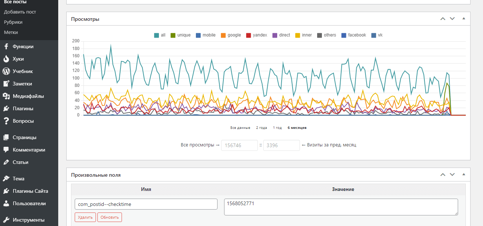
Task: Click the Удалить button
Action: coord(85,217)
